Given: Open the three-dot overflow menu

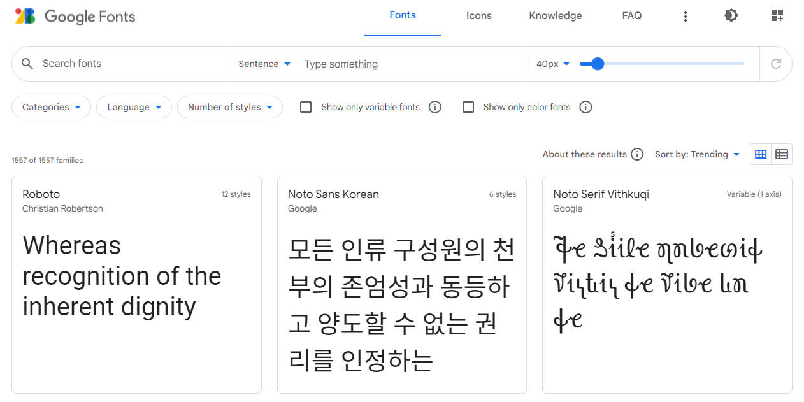Looking at the screenshot, I should 686,15.
